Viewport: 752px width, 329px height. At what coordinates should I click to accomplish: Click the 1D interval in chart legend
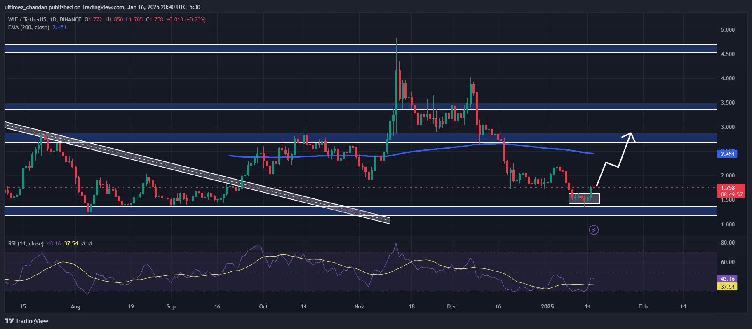point(53,19)
